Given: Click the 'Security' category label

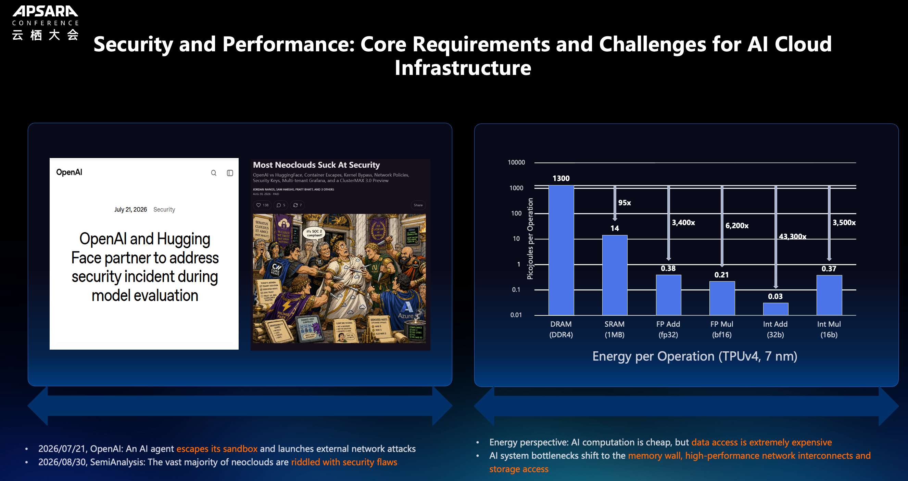Looking at the screenshot, I should [x=164, y=209].
